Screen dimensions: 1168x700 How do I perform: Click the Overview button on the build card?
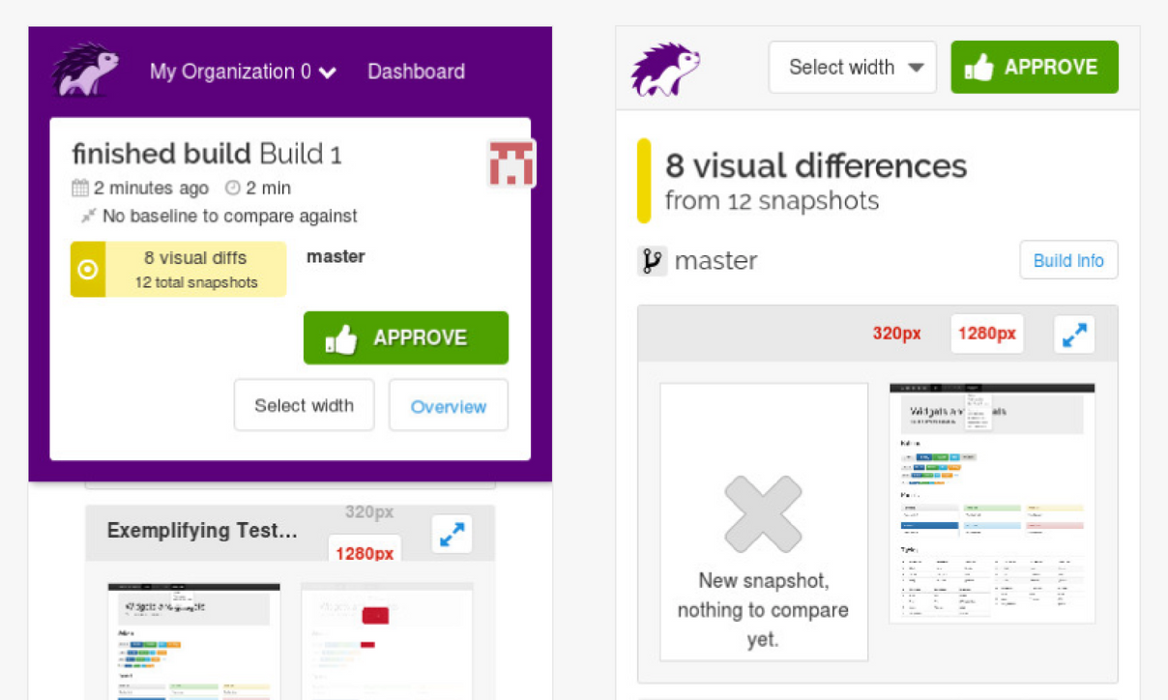(x=448, y=405)
